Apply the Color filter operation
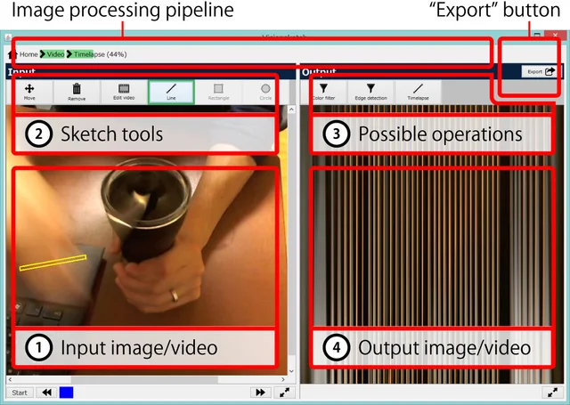Viewport: 570px width, 405px height. click(323, 92)
